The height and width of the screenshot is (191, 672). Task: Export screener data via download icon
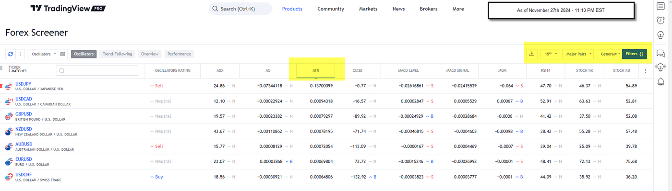click(x=532, y=54)
